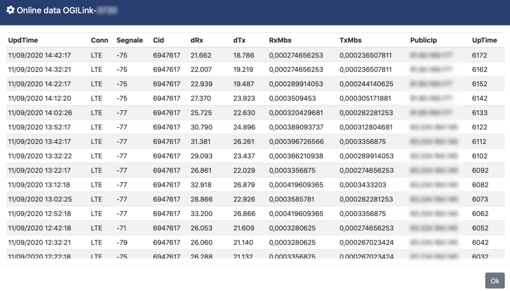Click TxMbs value 0,000312804681

366,127
